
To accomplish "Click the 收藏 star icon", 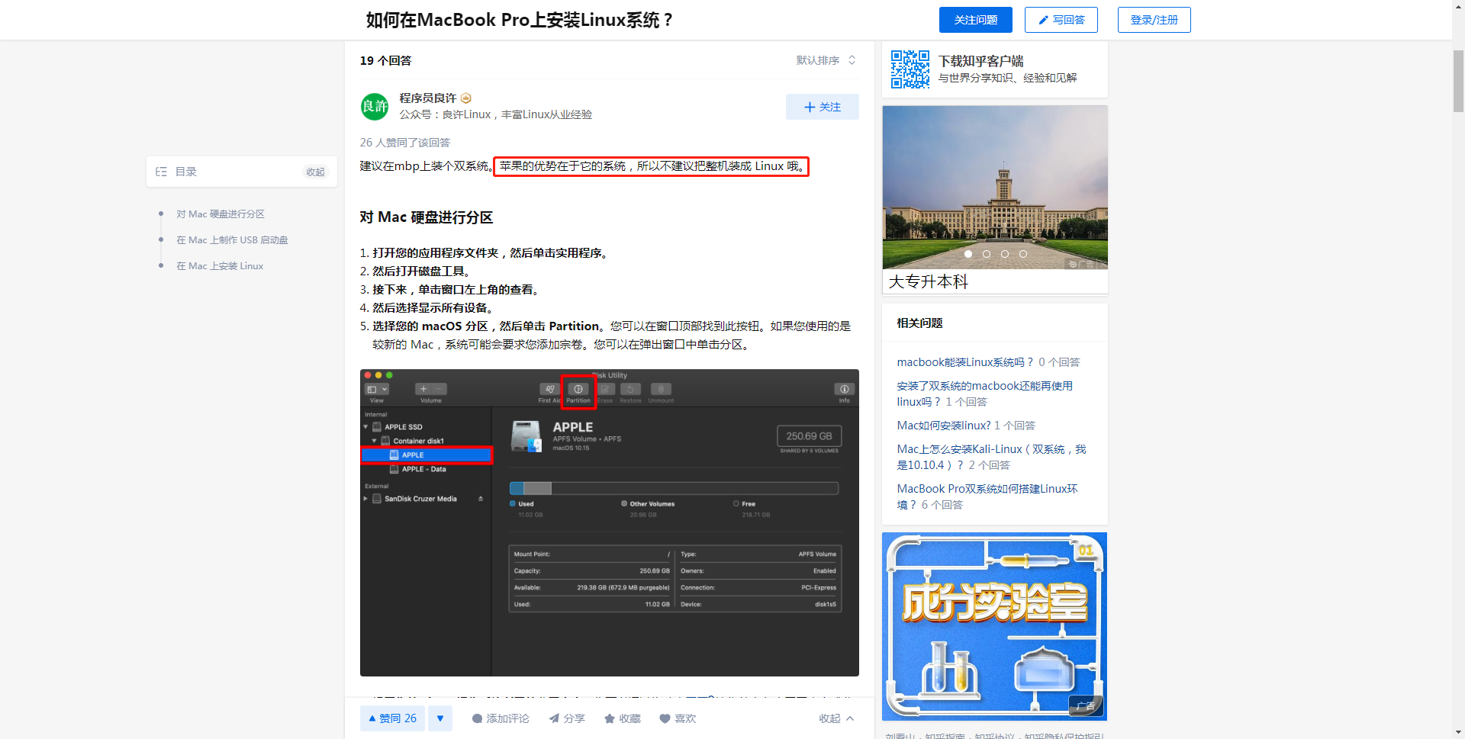I will point(610,718).
